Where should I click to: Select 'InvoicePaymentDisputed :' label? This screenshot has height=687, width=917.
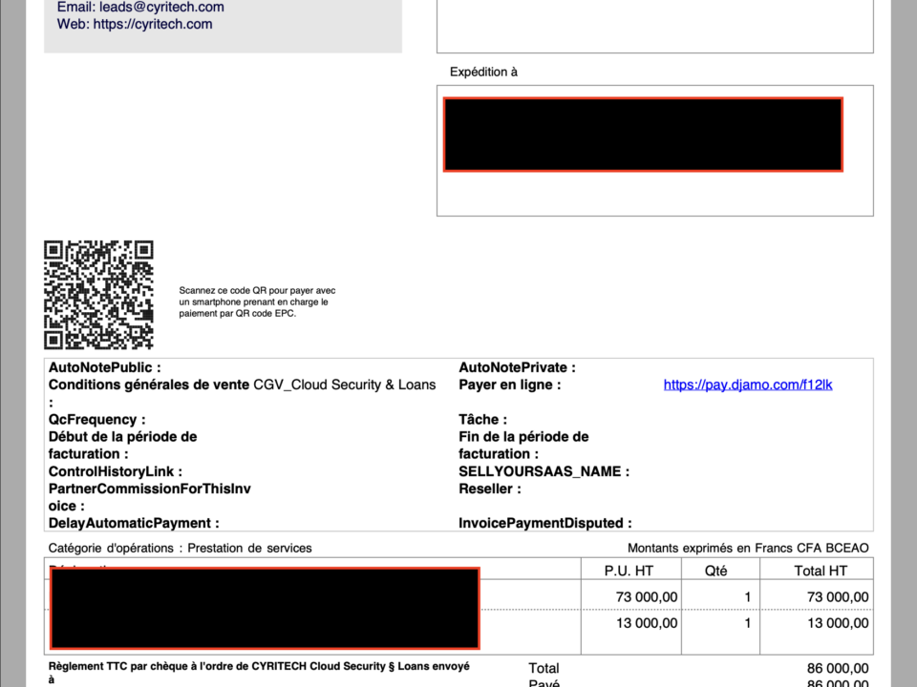pos(545,523)
